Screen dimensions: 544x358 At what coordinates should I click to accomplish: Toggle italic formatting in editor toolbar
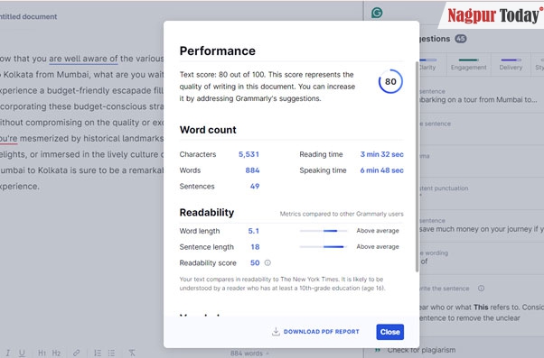pyautogui.click(x=7, y=353)
